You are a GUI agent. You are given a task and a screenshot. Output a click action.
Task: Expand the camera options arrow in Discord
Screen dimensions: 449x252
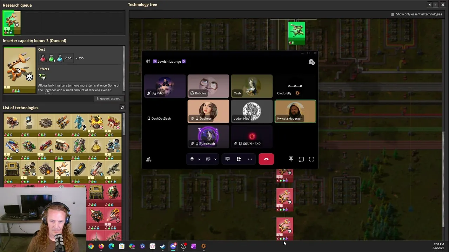coord(215,159)
